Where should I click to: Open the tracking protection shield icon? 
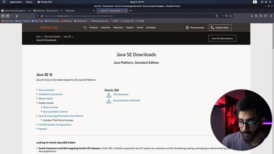point(38,16)
